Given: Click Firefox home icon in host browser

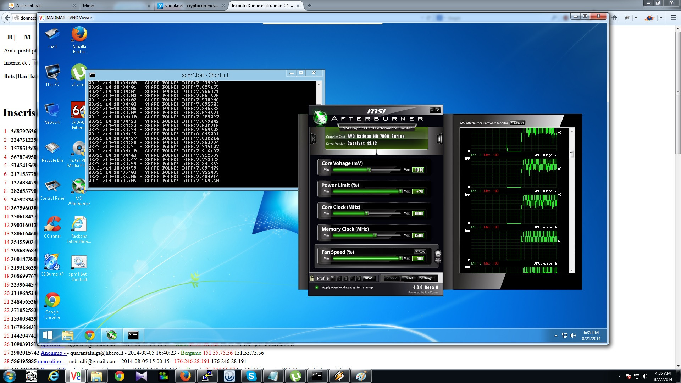Looking at the screenshot, I should pos(614,18).
